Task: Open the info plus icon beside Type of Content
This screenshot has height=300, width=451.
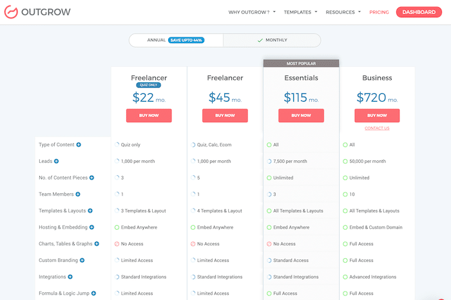Action: (x=79, y=145)
